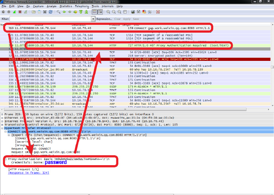Click packet list scroll-down arrow
The image size is (274, 195).
(272, 106)
